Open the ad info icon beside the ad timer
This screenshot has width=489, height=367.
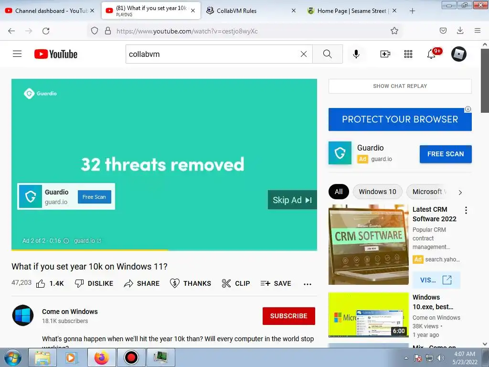coord(66,241)
